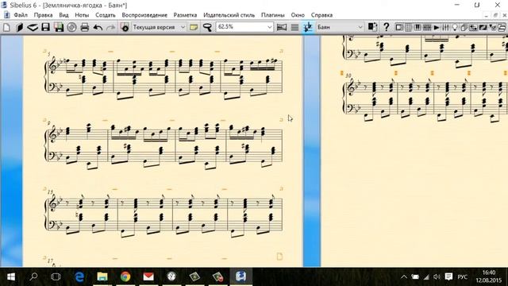This screenshot has height=286, width=508.
Task: Launch Google Chrome from taskbar
Action: point(125,276)
